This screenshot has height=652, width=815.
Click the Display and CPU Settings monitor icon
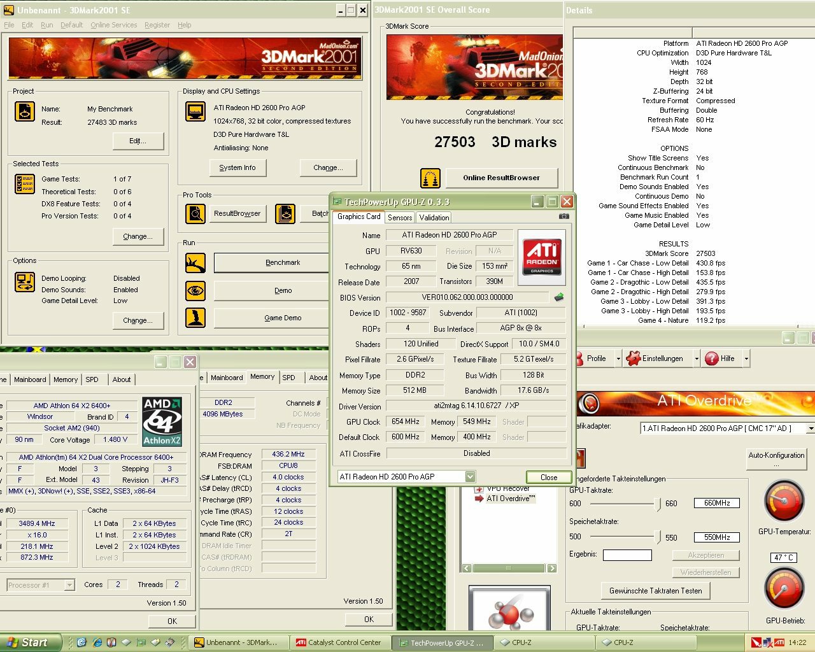(x=195, y=111)
